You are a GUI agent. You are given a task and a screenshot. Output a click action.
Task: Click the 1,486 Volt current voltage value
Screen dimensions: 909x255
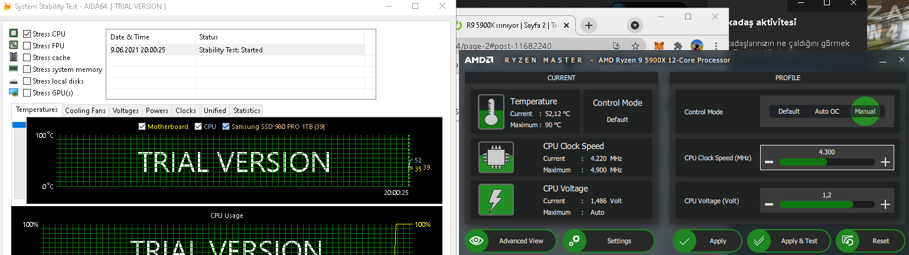tap(606, 201)
